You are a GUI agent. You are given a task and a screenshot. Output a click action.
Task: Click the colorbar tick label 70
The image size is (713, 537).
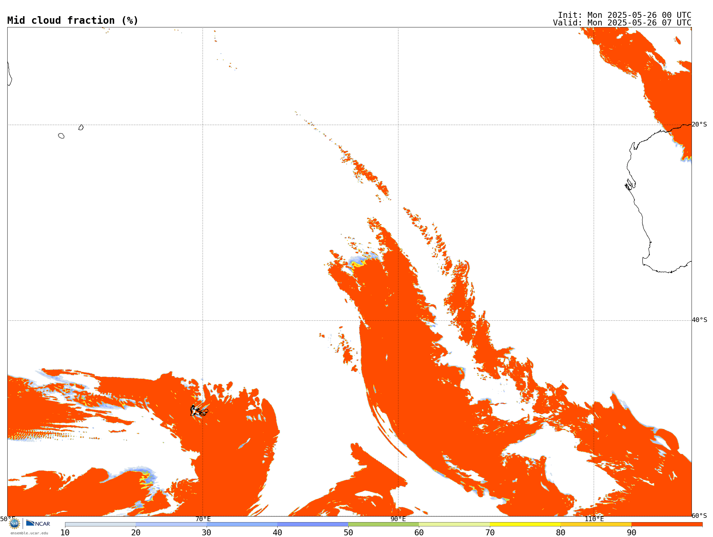click(x=490, y=532)
